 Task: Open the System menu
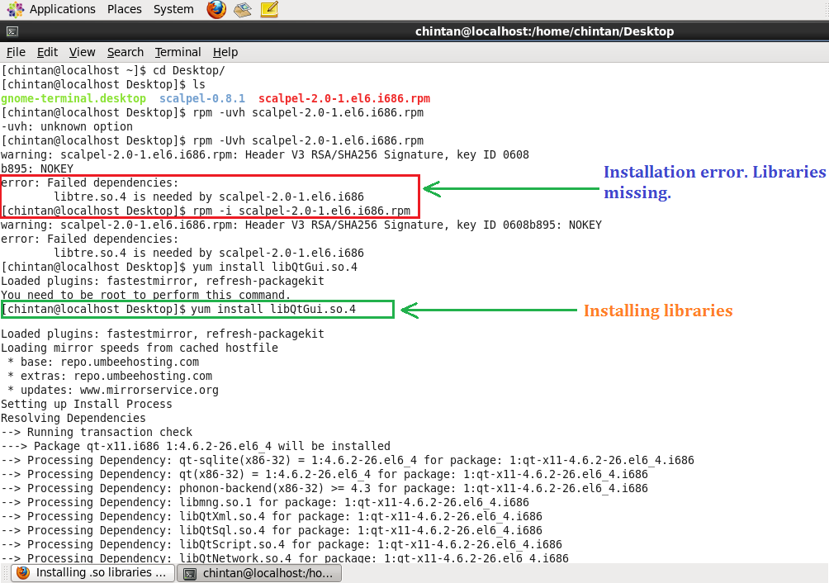173,10
